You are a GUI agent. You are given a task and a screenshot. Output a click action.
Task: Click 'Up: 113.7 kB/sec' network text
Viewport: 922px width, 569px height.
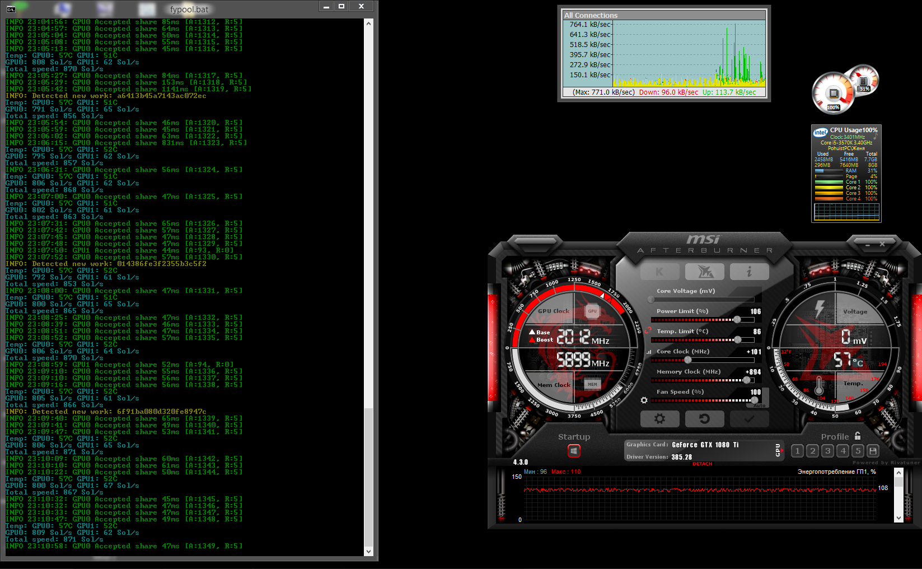[729, 92]
